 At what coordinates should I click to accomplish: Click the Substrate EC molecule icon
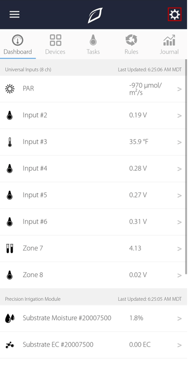point(10,345)
